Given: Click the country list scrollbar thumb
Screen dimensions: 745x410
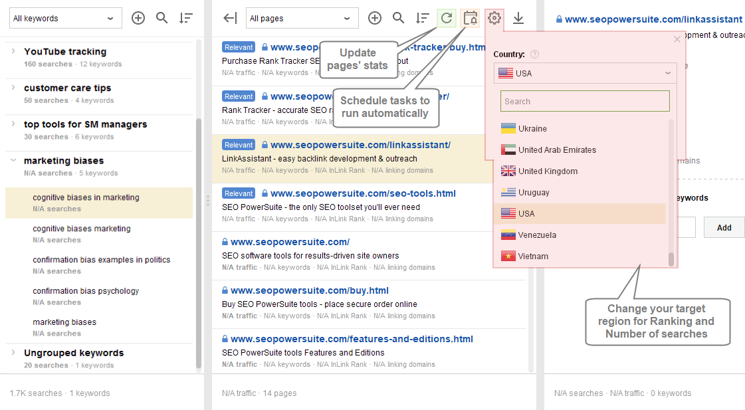Looking at the screenshot, I should click(x=671, y=259).
